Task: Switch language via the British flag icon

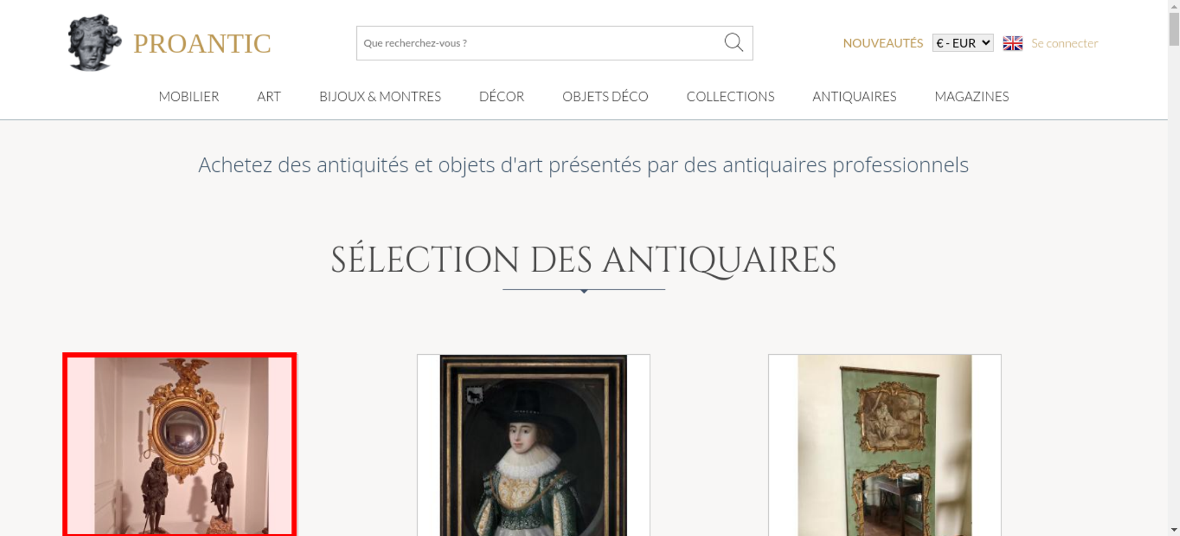Action: click(x=1012, y=43)
